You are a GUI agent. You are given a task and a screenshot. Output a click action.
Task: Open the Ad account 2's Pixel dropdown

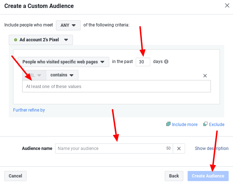click(41, 40)
